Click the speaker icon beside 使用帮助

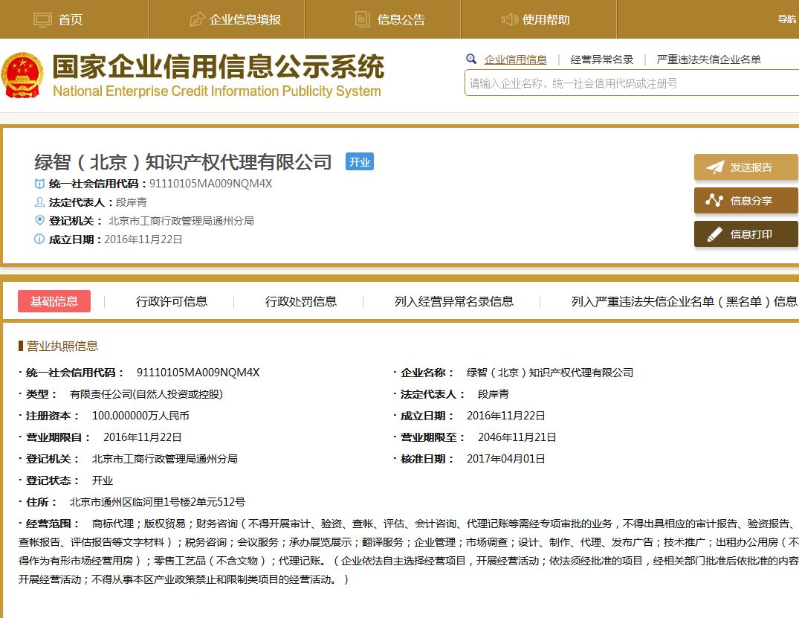point(510,19)
